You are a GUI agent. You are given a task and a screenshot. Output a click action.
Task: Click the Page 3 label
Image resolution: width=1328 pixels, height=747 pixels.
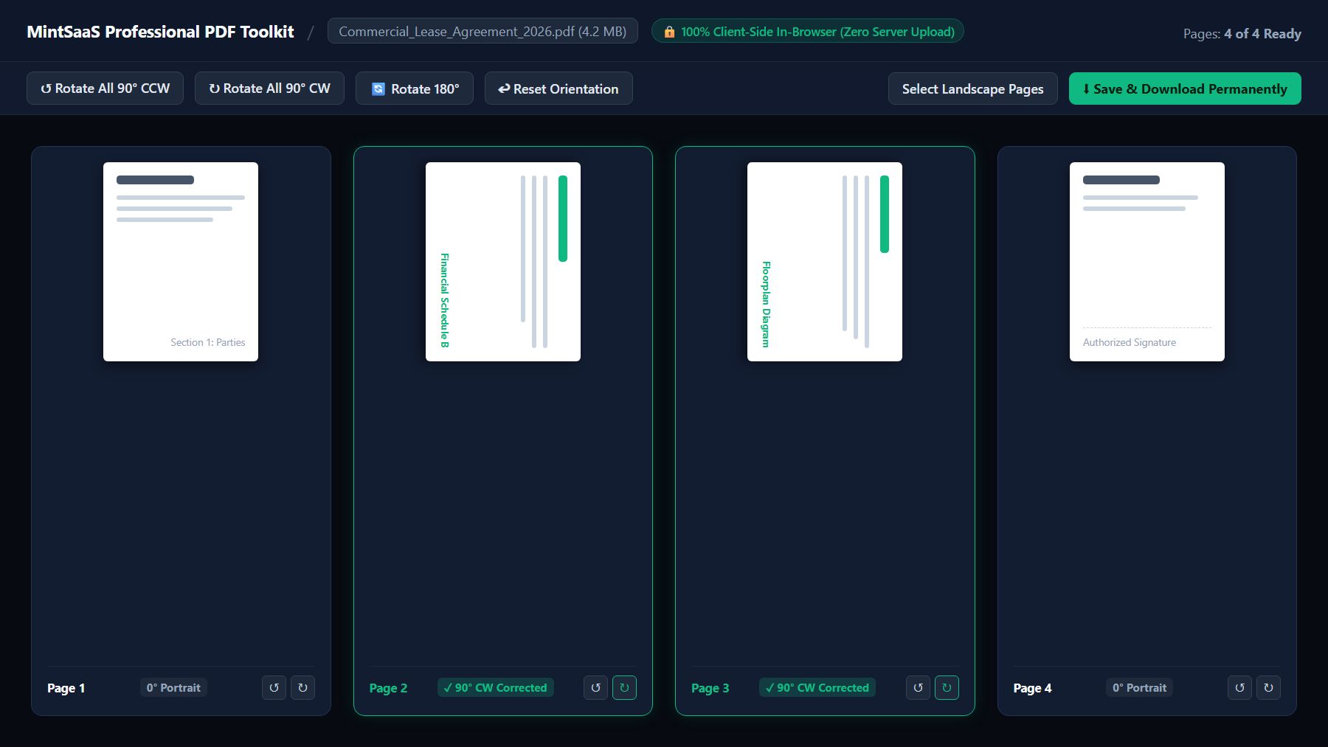click(710, 688)
